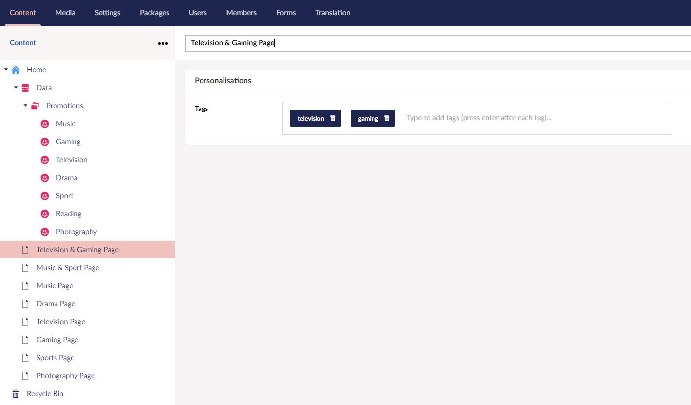Click the Home house icon

click(x=16, y=70)
